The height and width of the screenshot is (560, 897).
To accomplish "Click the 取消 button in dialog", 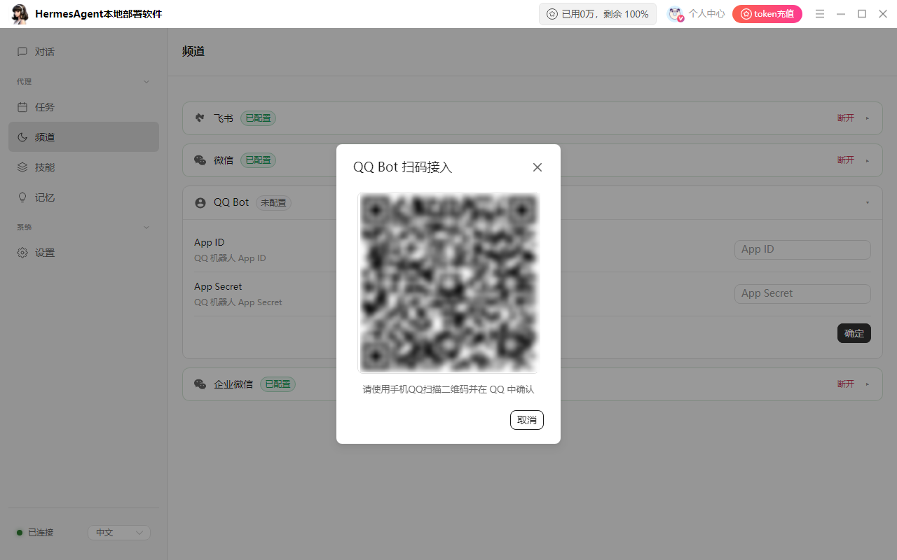I will (x=527, y=420).
